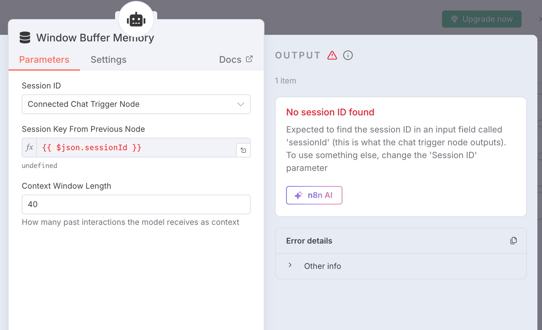The width and height of the screenshot is (542, 330).
Task: Click the Context Window Length input field
Action: (136, 204)
